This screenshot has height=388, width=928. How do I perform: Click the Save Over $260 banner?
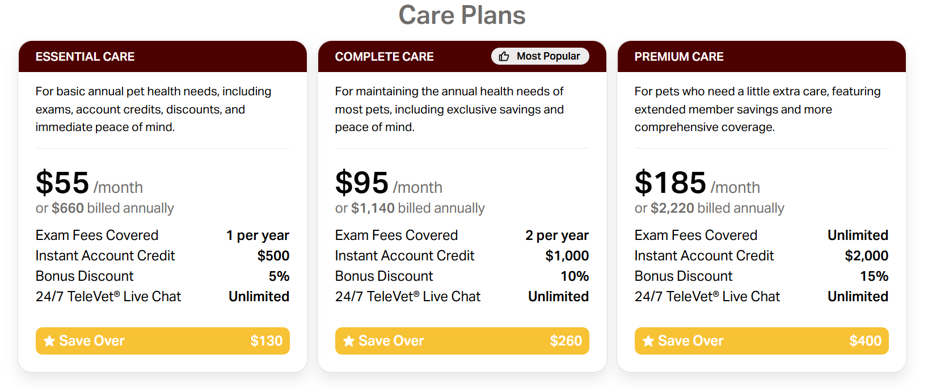point(462,341)
